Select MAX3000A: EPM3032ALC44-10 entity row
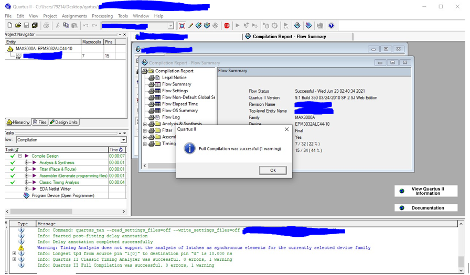 (x=44, y=49)
